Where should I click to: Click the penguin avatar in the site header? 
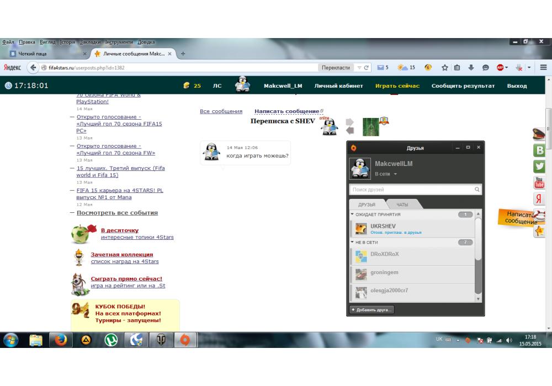[242, 84]
